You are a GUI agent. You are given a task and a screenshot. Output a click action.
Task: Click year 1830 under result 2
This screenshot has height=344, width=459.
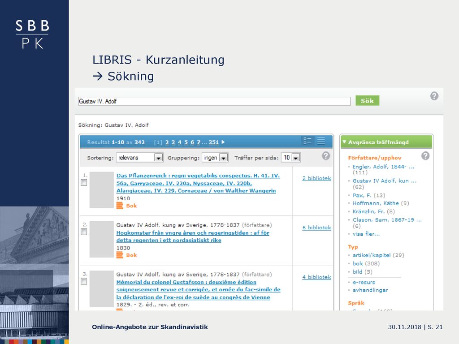[x=123, y=248]
